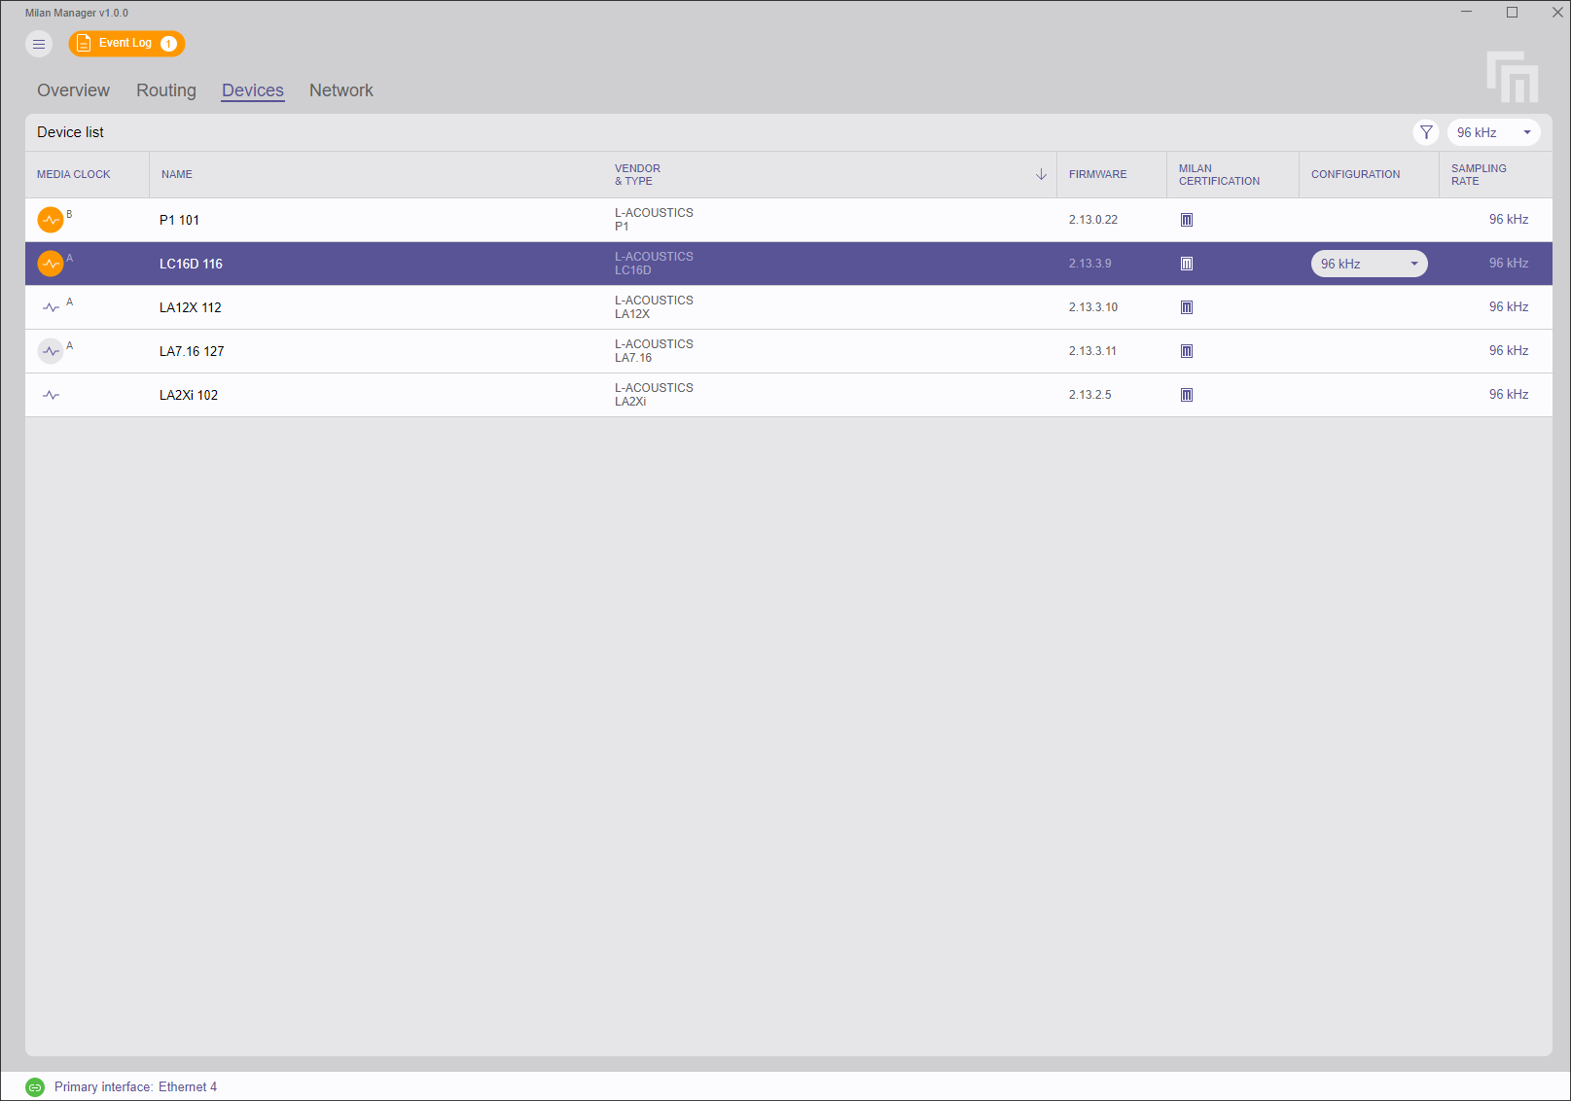Select the LA2Xi 102 device row
This screenshot has width=1571, height=1101.
[389, 395]
